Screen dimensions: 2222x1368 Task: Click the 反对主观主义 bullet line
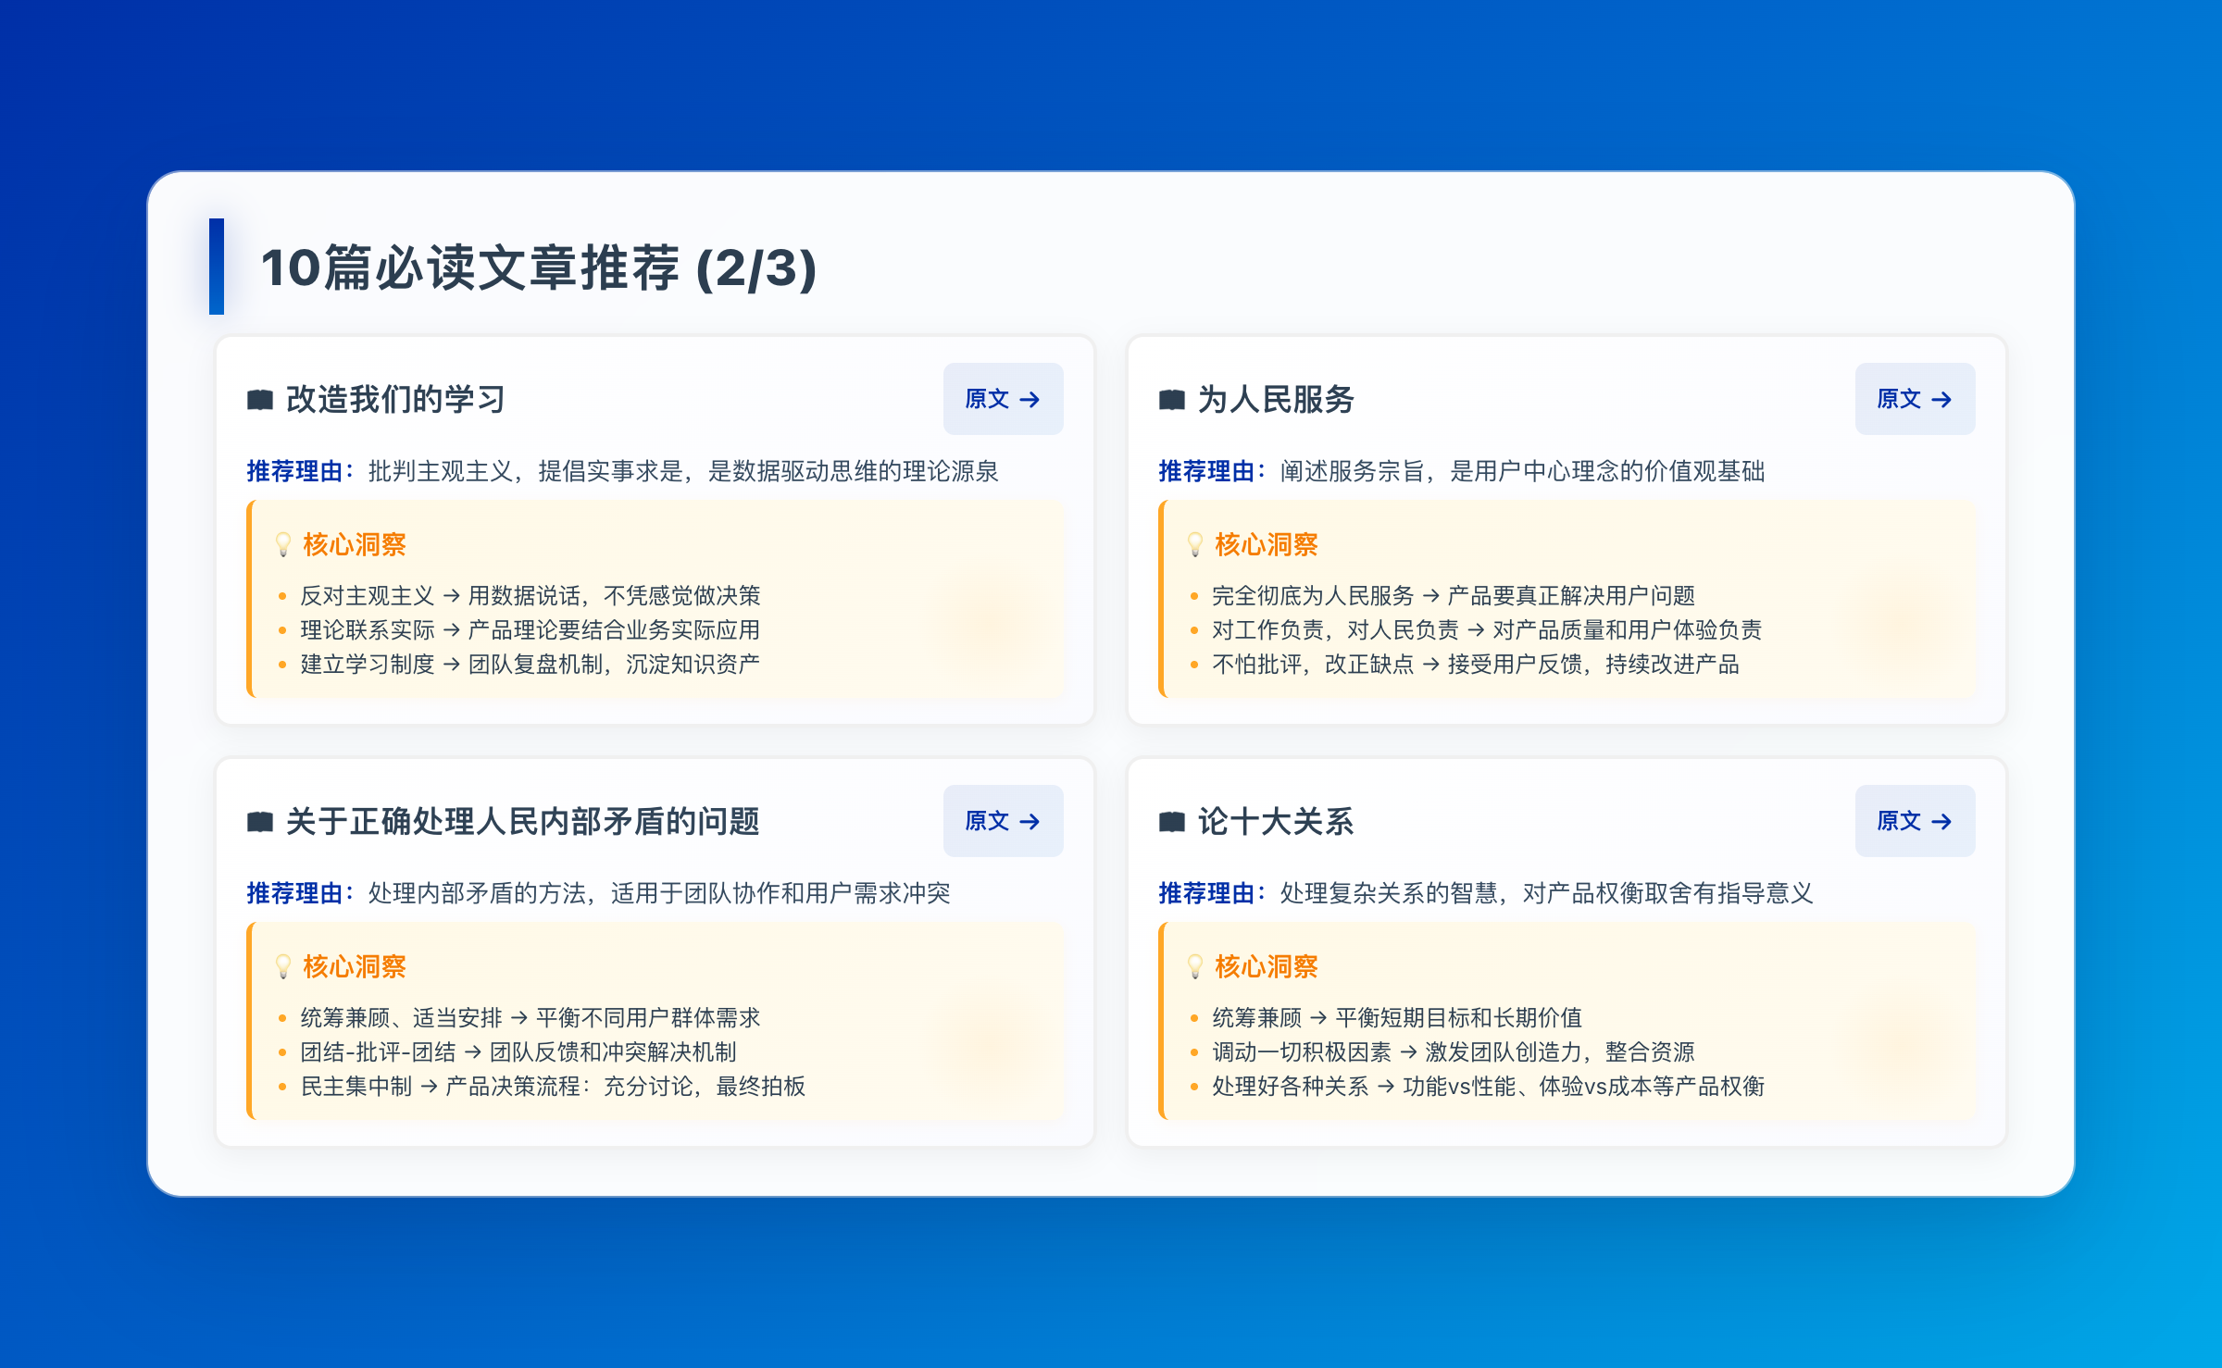coord(530,595)
